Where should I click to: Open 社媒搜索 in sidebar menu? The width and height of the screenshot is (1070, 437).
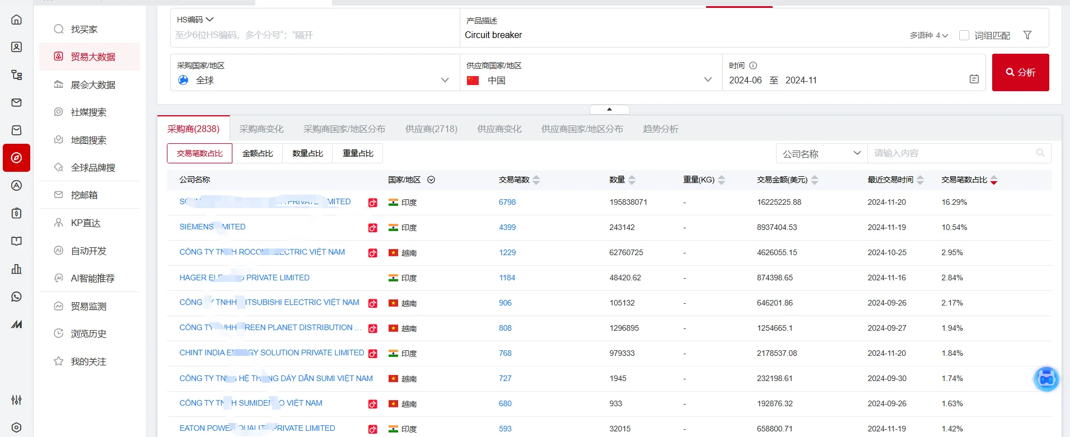click(90, 112)
